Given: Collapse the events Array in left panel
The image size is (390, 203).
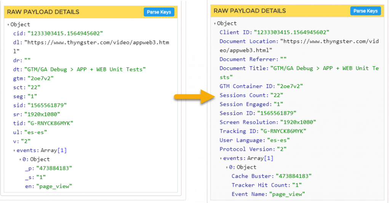Looking at the screenshot, I should 14,151.
